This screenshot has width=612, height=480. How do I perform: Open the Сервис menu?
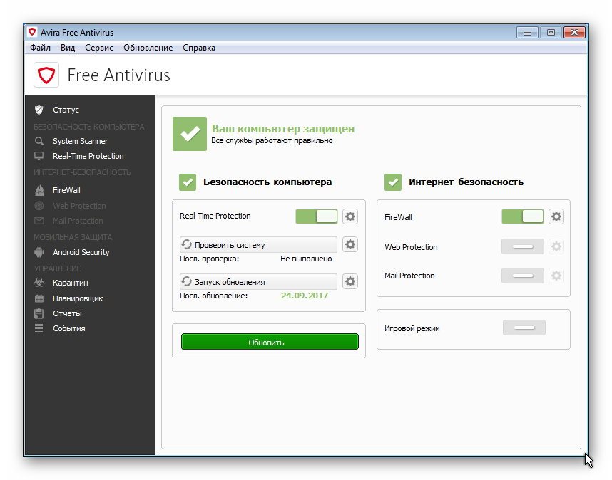(98, 48)
